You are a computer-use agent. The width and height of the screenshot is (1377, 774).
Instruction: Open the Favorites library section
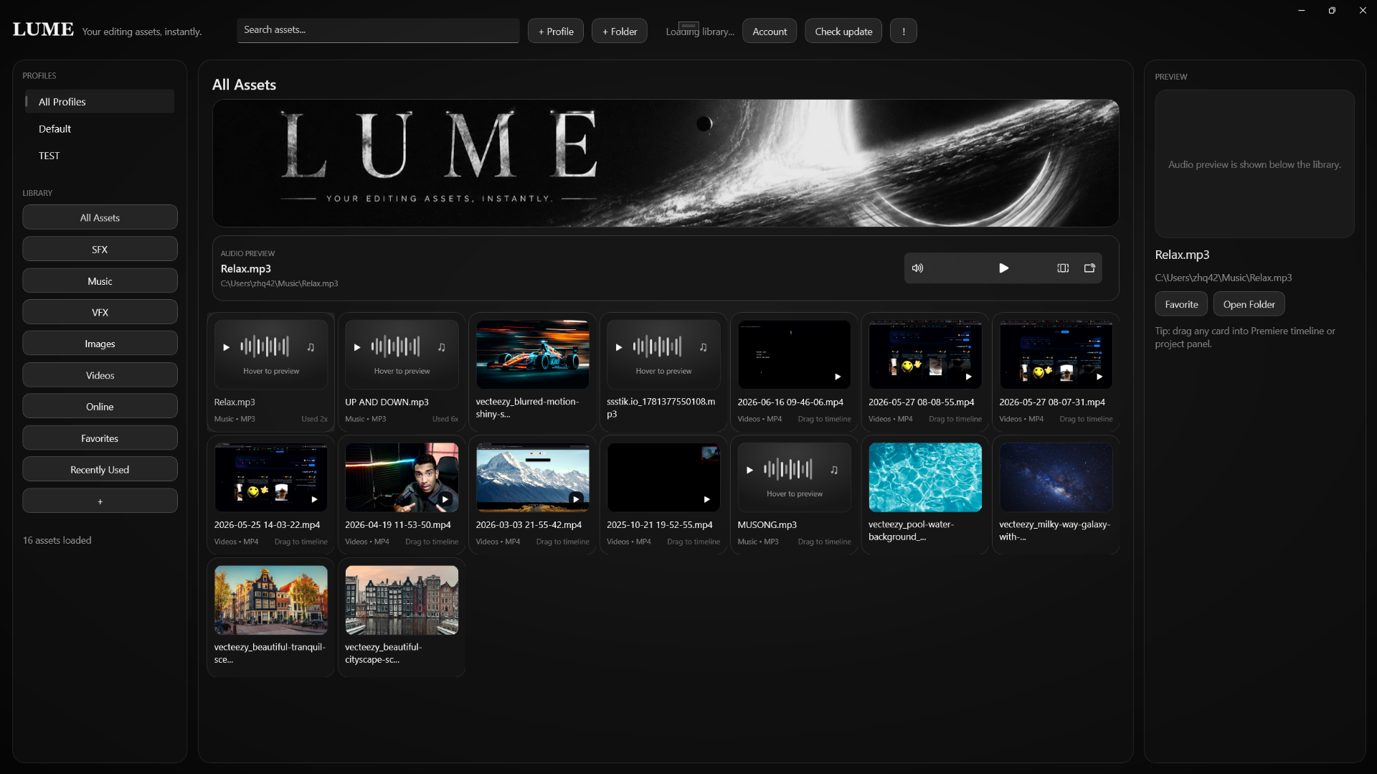tap(100, 438)
